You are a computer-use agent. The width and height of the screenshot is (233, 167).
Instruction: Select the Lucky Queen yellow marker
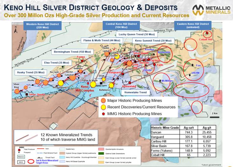point(117,57)
